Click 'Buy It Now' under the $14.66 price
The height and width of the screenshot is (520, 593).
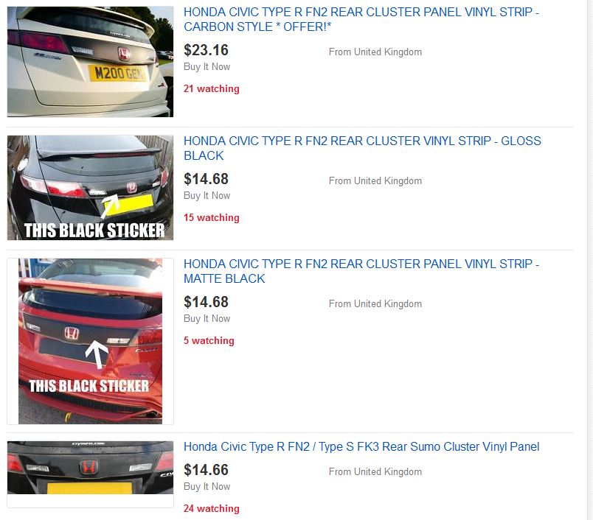[x=207, y=487]
